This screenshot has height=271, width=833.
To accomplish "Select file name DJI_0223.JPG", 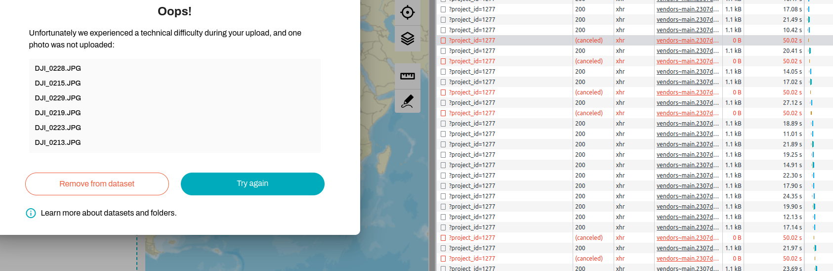I will (x=58, y=128).
